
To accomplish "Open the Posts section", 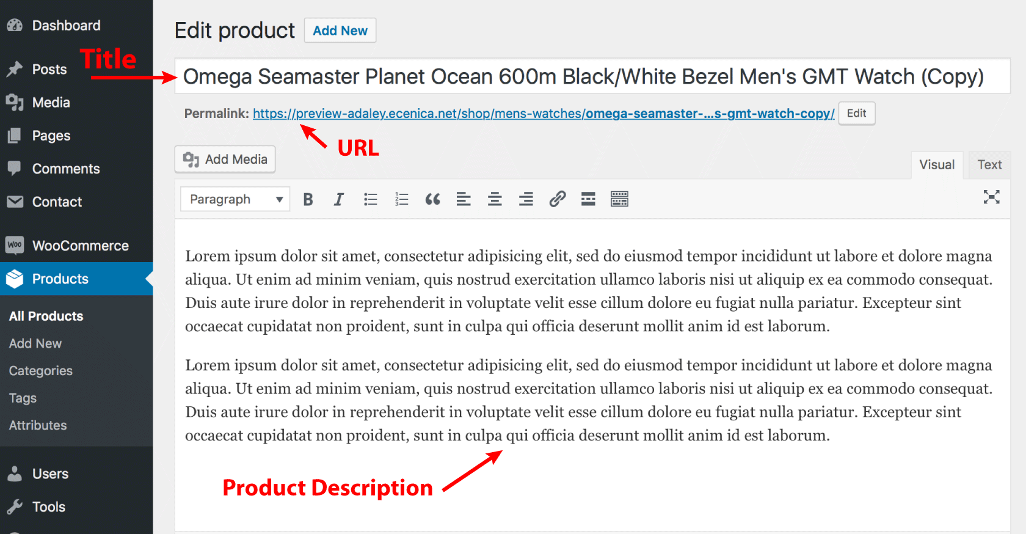I will pyautogui.click(x=76, y=70).
